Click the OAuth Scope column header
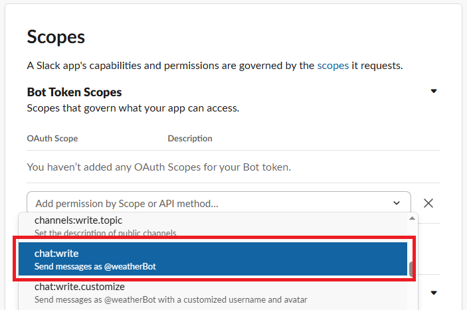467x310 pixels. pyautogui.click(x=52, y=138)
